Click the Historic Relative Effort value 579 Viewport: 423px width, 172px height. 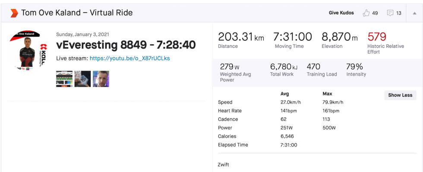pyautogui.click(x=376, y=37)
